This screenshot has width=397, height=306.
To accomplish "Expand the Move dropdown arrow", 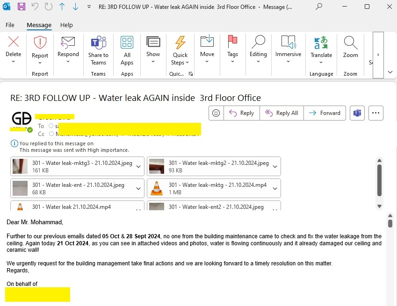I will click(x=207, y=62).
